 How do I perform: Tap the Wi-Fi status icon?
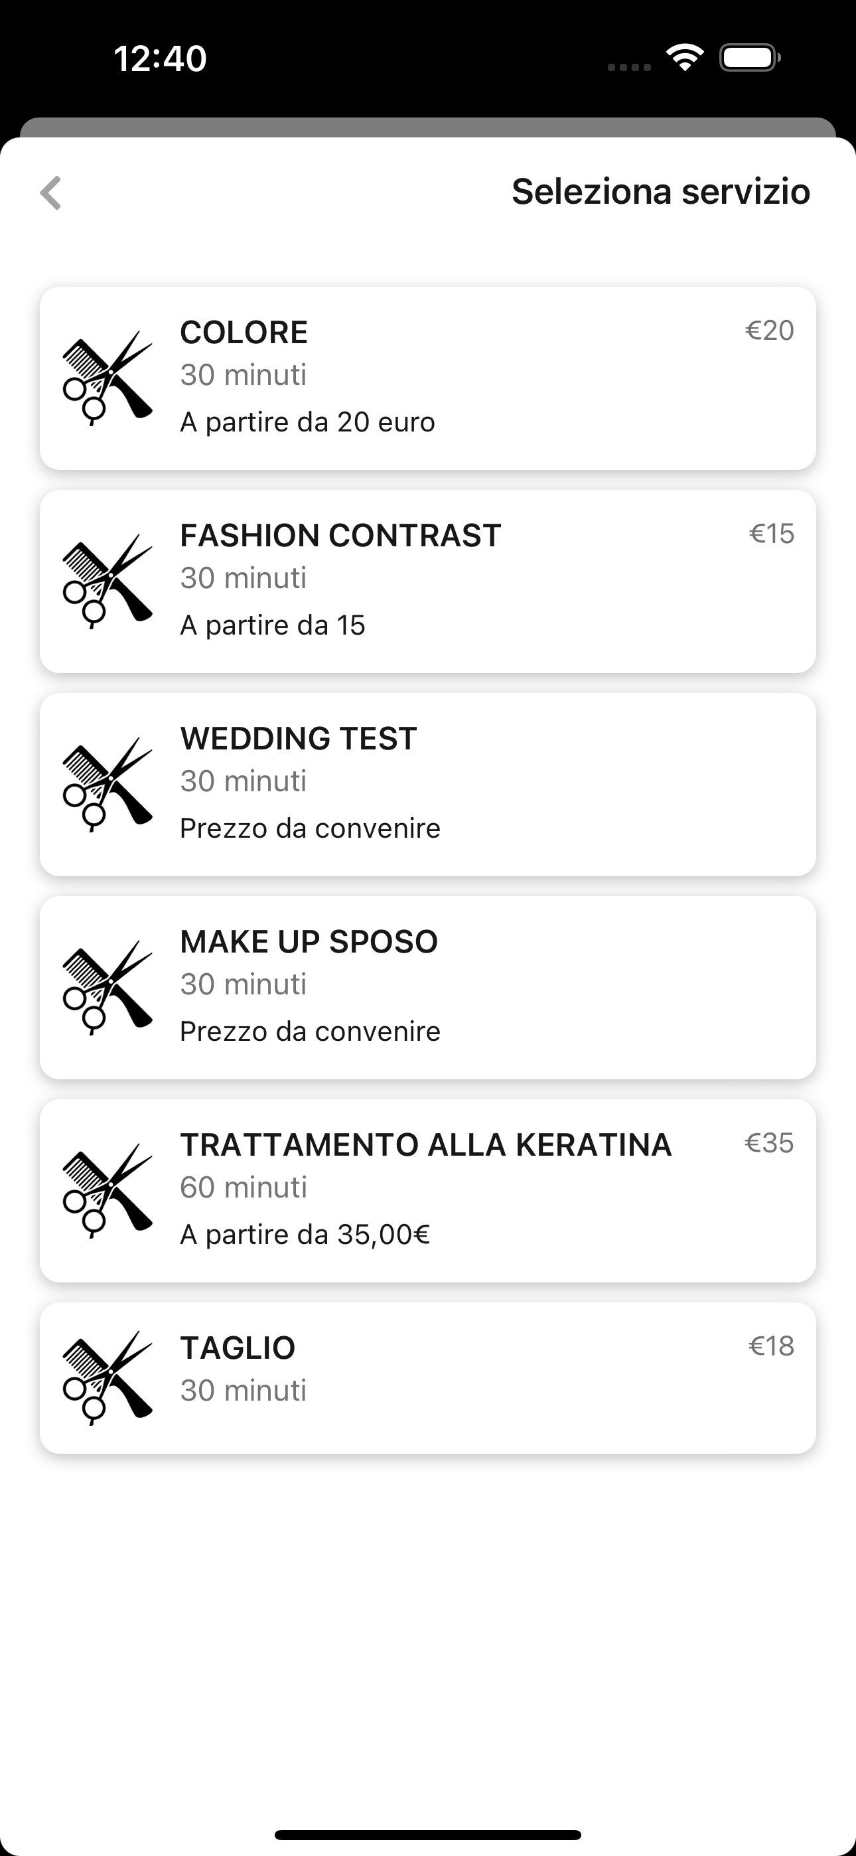pos(685,58)
